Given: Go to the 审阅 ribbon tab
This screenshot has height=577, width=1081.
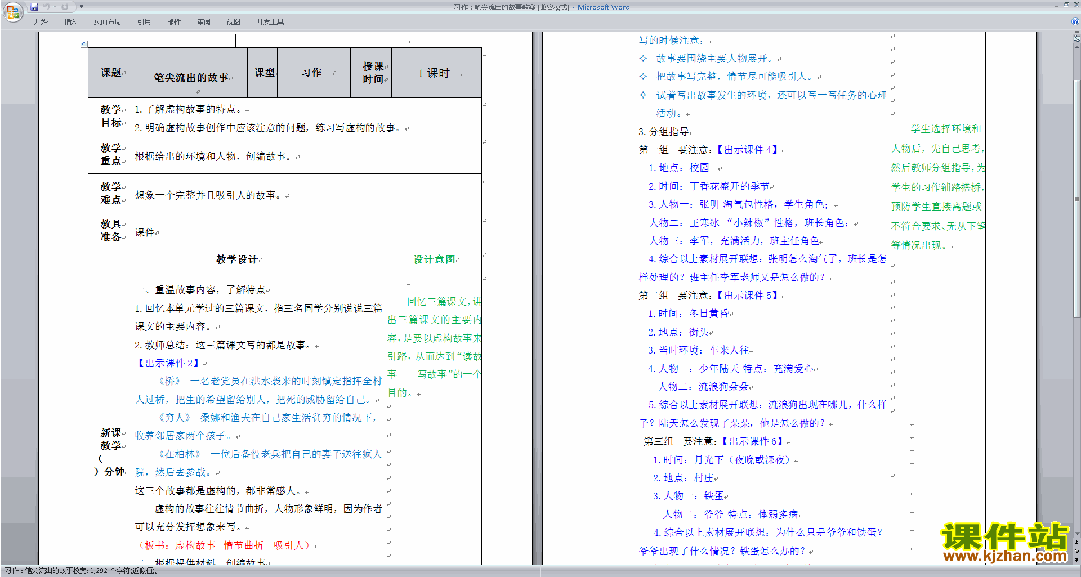Looking at the screenshot, I should tap(204, 22).
